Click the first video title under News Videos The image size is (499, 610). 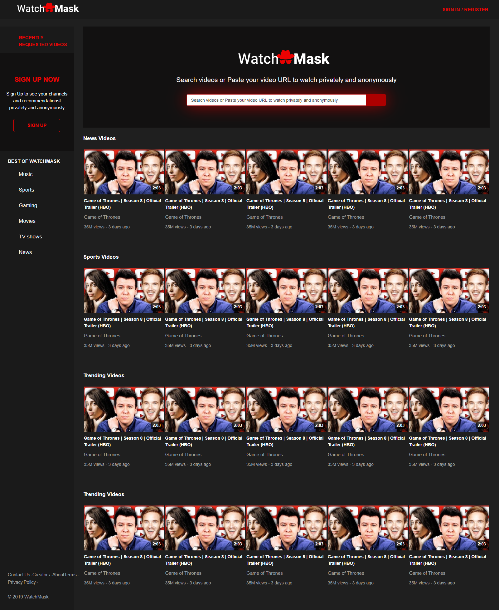pyautogui.click(x=123, y=204)
